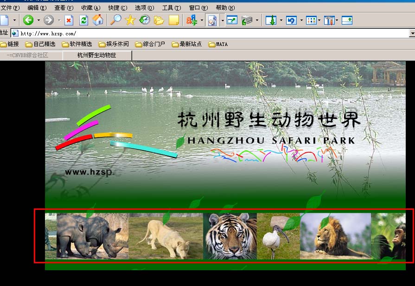Click the Stop loading red X icon
The image size is (415, 286).
[x=69, y=20]
